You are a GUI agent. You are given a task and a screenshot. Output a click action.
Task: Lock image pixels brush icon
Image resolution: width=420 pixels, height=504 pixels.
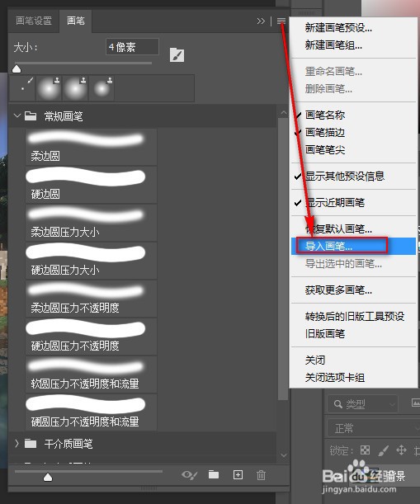tap(384, 450)
